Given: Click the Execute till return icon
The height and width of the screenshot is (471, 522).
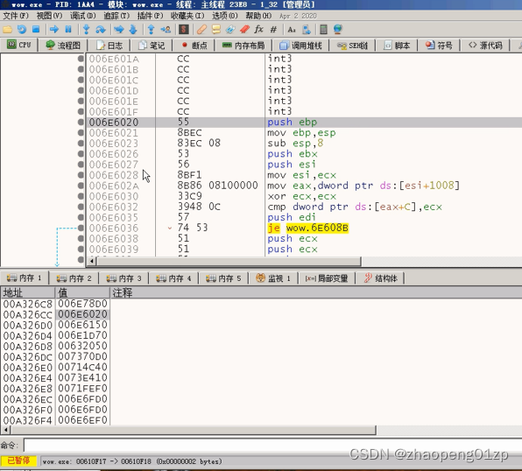Looking at the screenshot, I should click(151, 29).
